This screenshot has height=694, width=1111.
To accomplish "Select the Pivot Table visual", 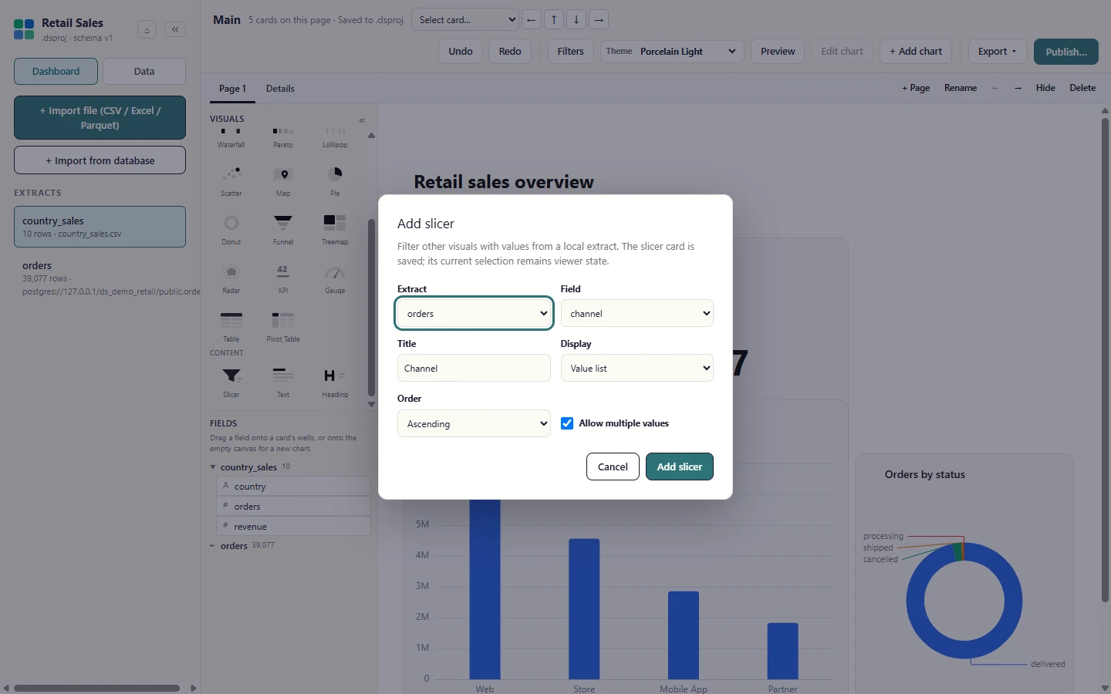I will (283, 327).
